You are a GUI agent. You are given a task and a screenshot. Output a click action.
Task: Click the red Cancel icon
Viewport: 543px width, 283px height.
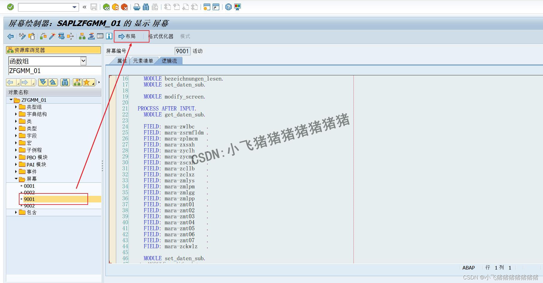click(x=124, y=7)
